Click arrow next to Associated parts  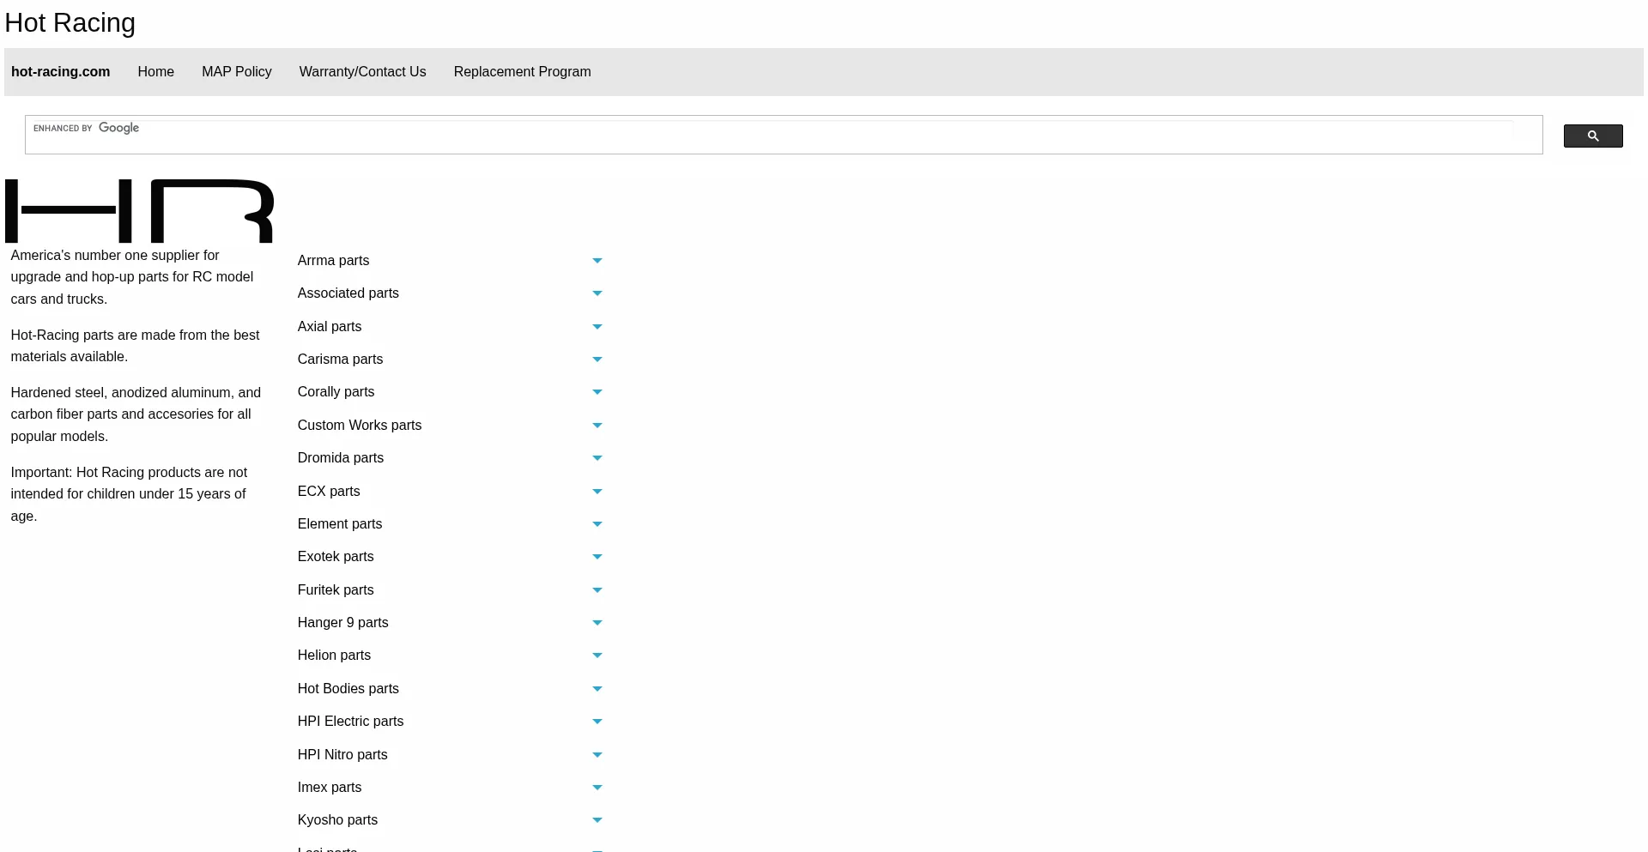(x=597, y=293)
